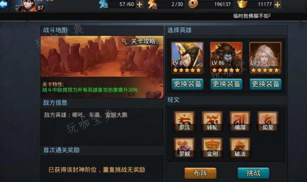307x182 pixels.
Task: Open 关卡攻略 stage guide
Action: coord(139,41)
